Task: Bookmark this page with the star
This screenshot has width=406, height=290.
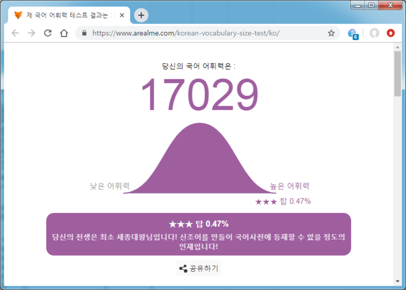Action: 331,33
